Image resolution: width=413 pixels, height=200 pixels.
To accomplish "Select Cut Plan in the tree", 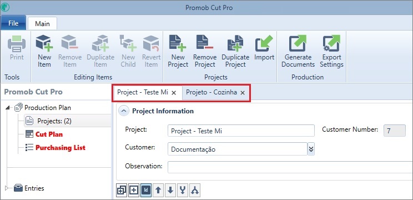I will point(49,134).
